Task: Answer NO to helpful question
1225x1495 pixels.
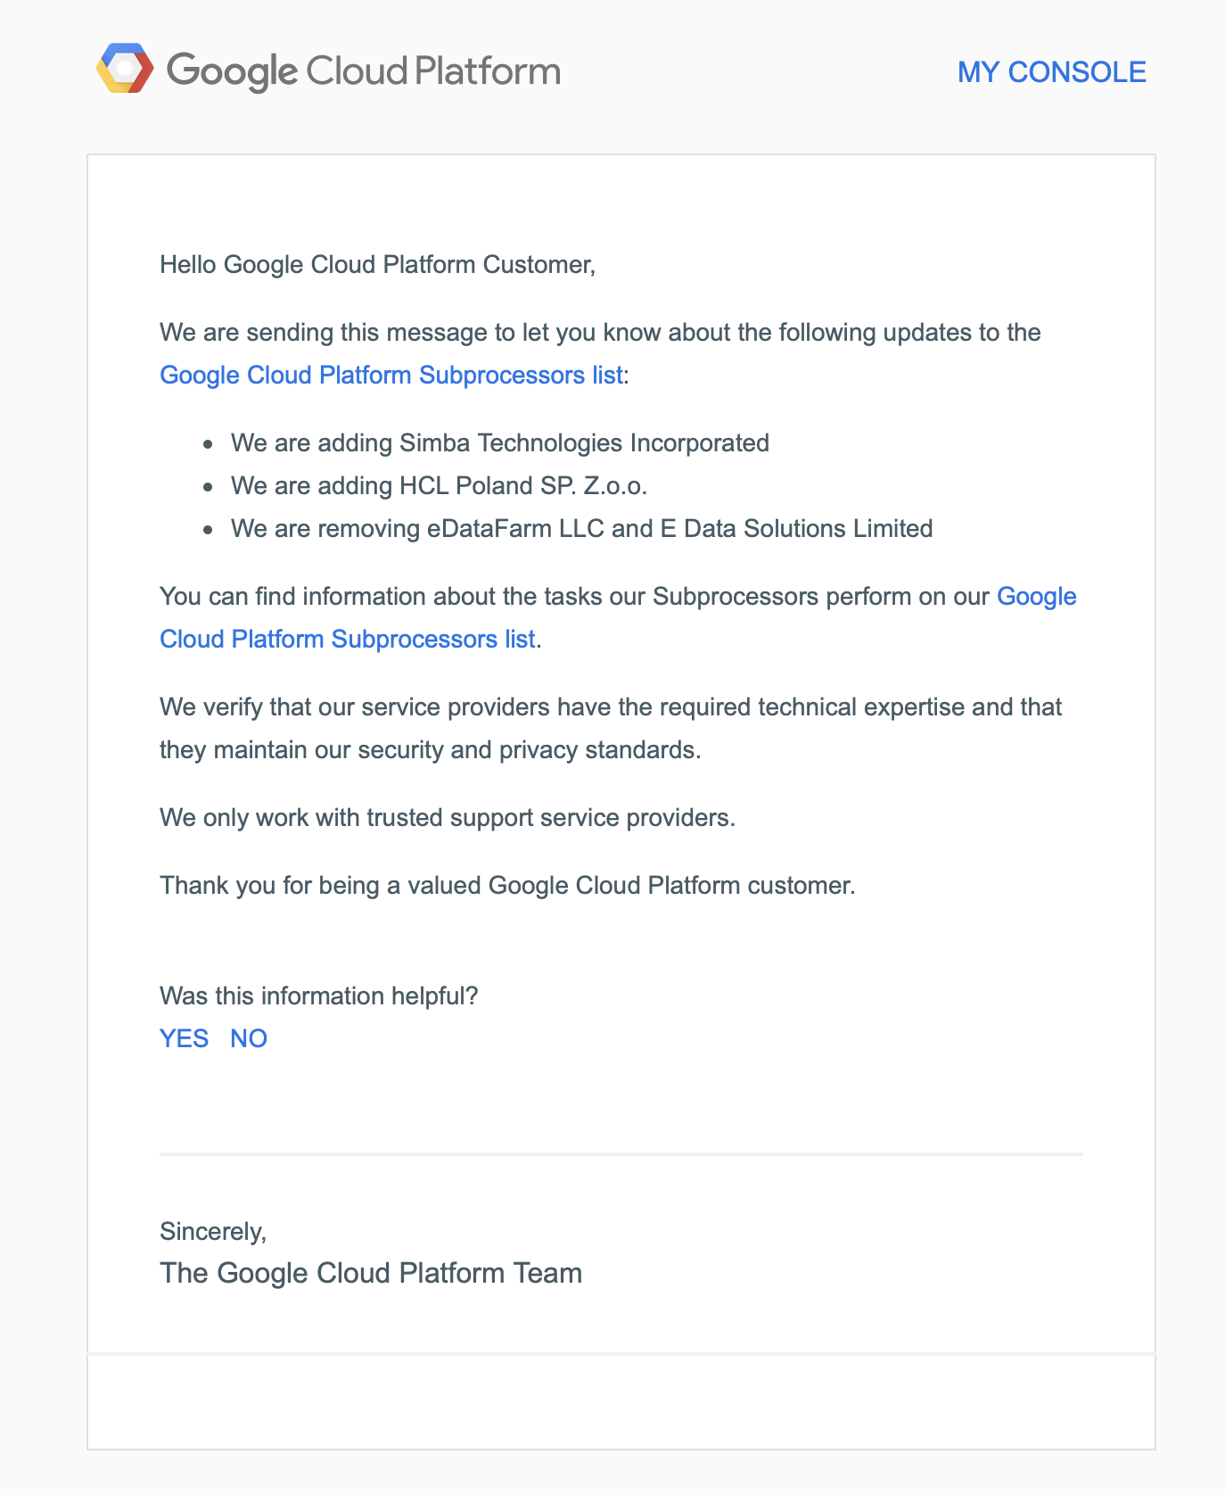Action: (249, 1038)
